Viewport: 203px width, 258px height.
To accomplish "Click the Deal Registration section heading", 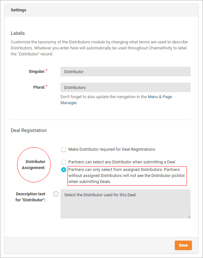I will tap(29, 130).
